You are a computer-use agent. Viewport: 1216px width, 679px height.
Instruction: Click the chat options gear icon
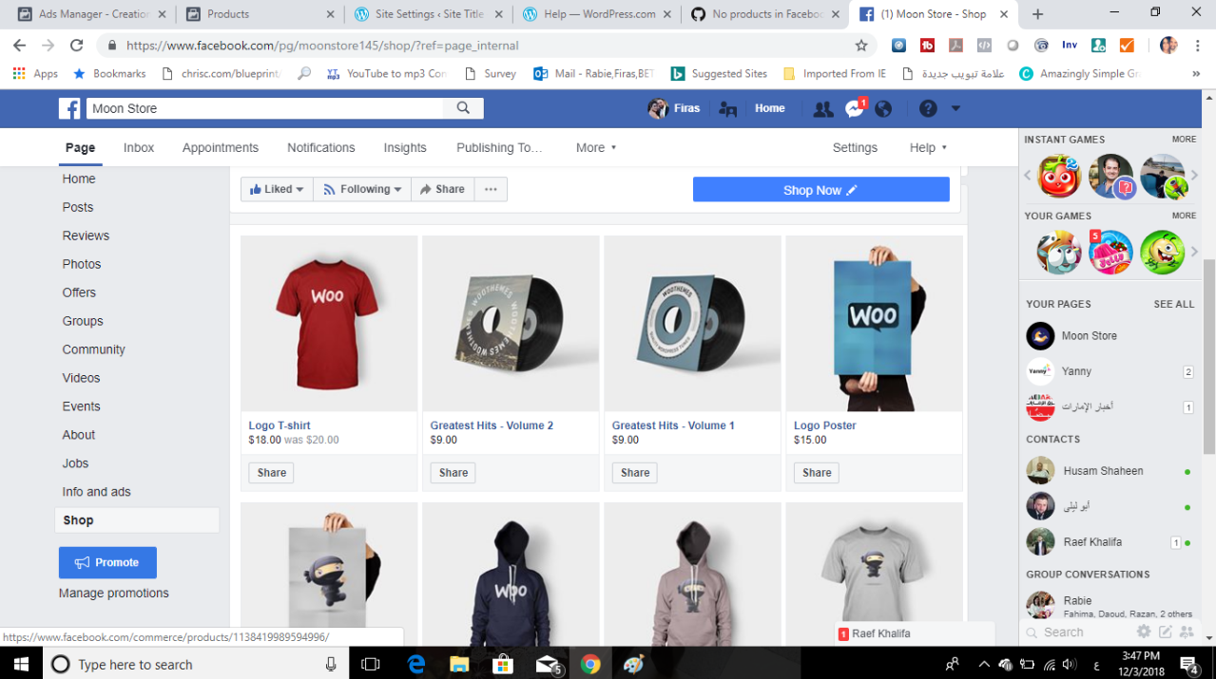coord(1144,632)
